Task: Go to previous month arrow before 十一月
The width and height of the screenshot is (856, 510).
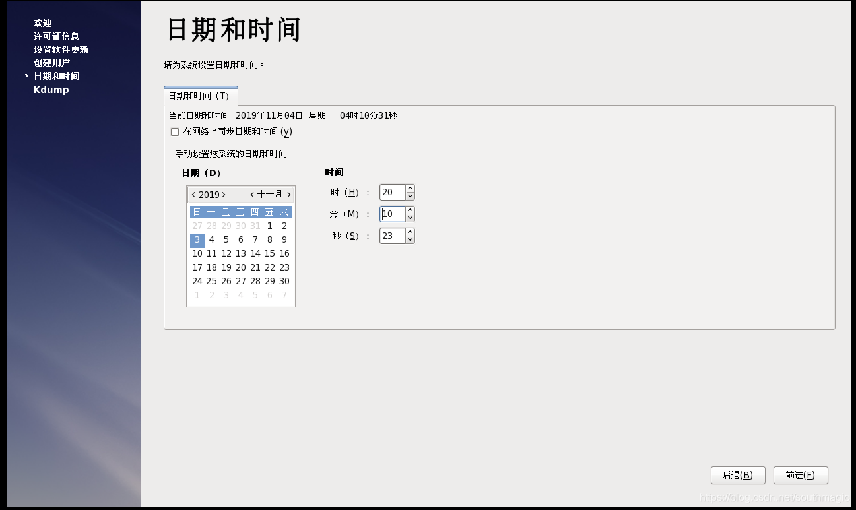Action: tap(252, 195)
